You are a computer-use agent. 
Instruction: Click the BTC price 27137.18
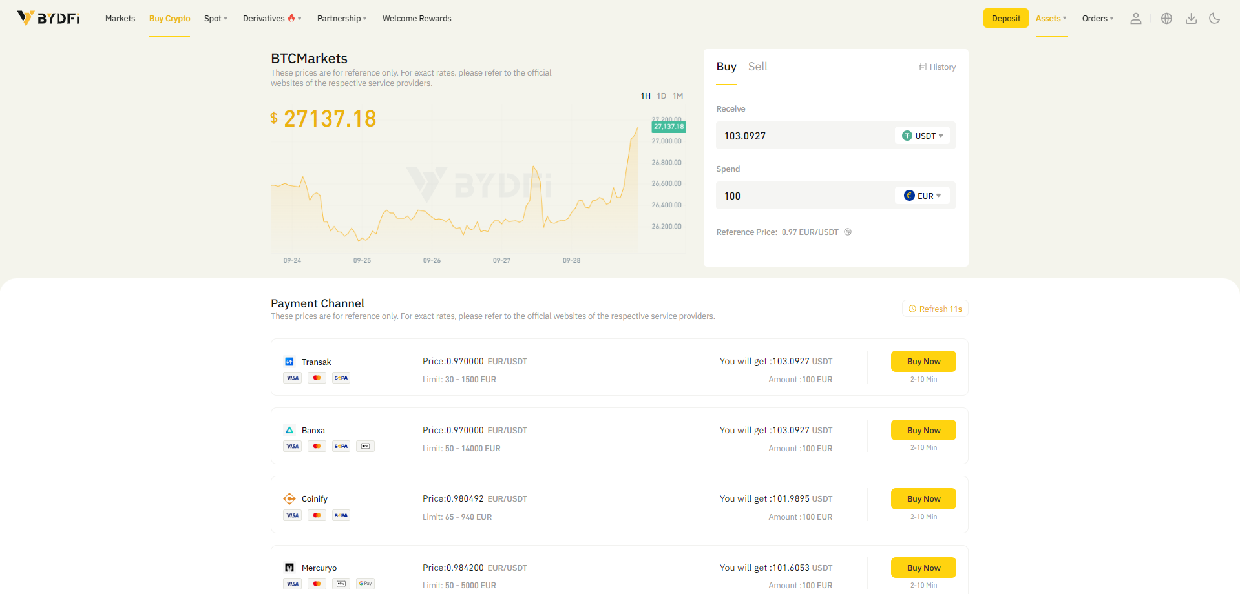tap(323, 118)
